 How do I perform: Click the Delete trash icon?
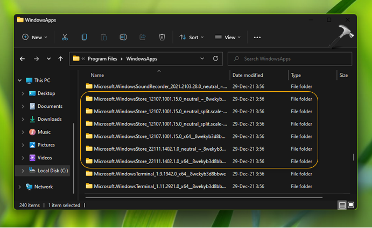(x=162, y=37)
